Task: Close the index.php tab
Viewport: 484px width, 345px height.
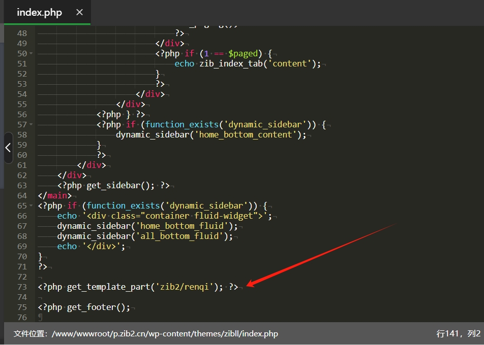Action: coord(79,12)
